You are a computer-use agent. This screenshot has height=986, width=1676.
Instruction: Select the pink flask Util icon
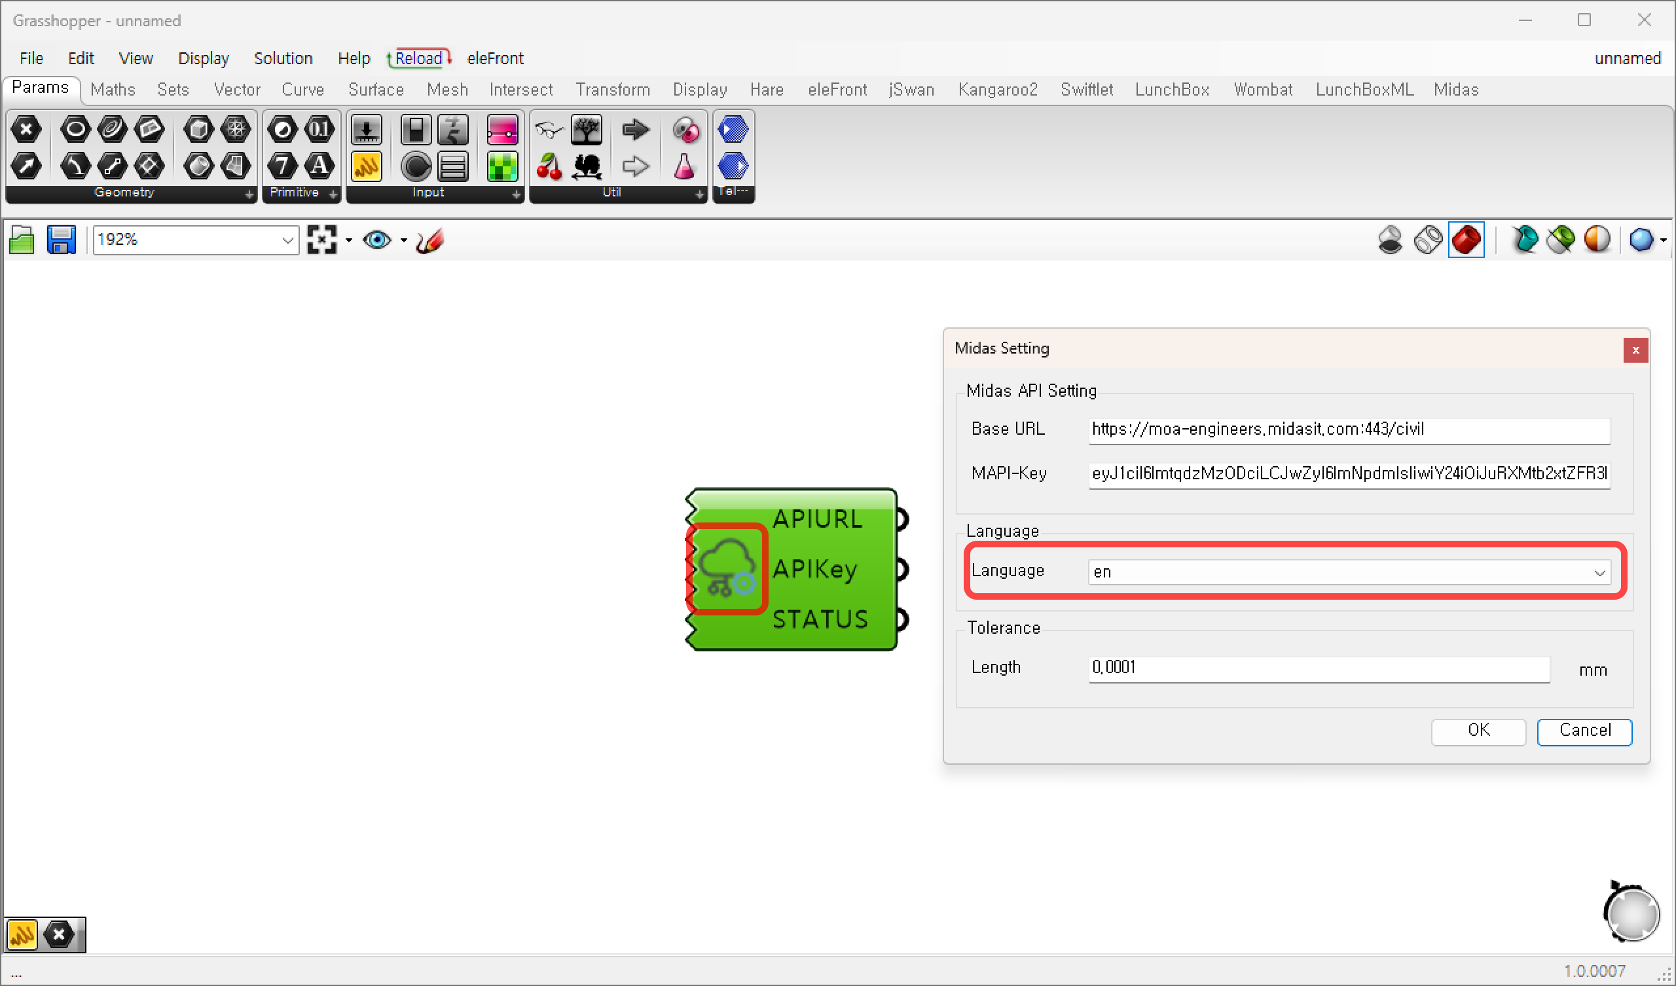[x=684, y=166]
